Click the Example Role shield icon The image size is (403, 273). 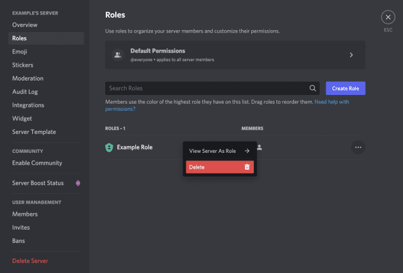click(x=109, y=147)
